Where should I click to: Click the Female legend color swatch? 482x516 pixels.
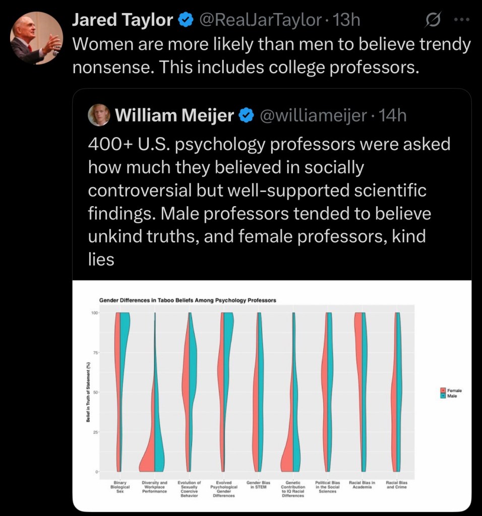coord(443,391)
